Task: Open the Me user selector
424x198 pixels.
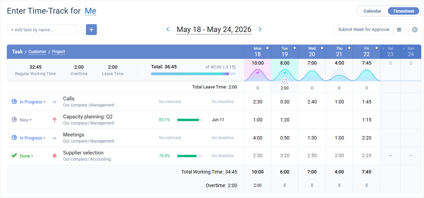Action: [x=90, y=11]
